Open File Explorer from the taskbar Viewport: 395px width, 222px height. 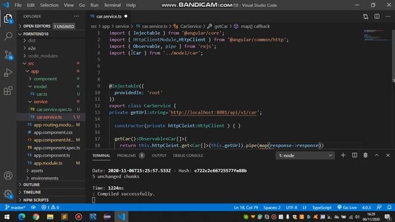click(x=50, y=216)
